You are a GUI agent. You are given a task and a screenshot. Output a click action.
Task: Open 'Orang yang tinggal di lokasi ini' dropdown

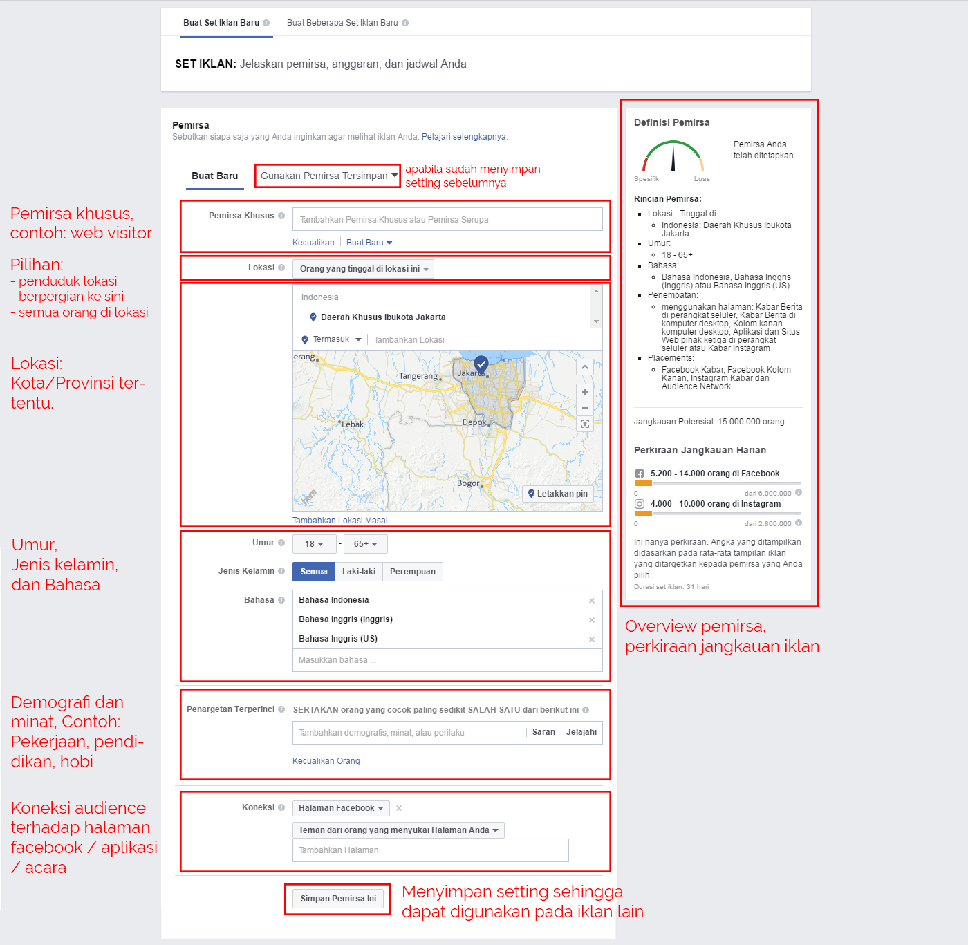pyautogui.click(x=364, y=269)
